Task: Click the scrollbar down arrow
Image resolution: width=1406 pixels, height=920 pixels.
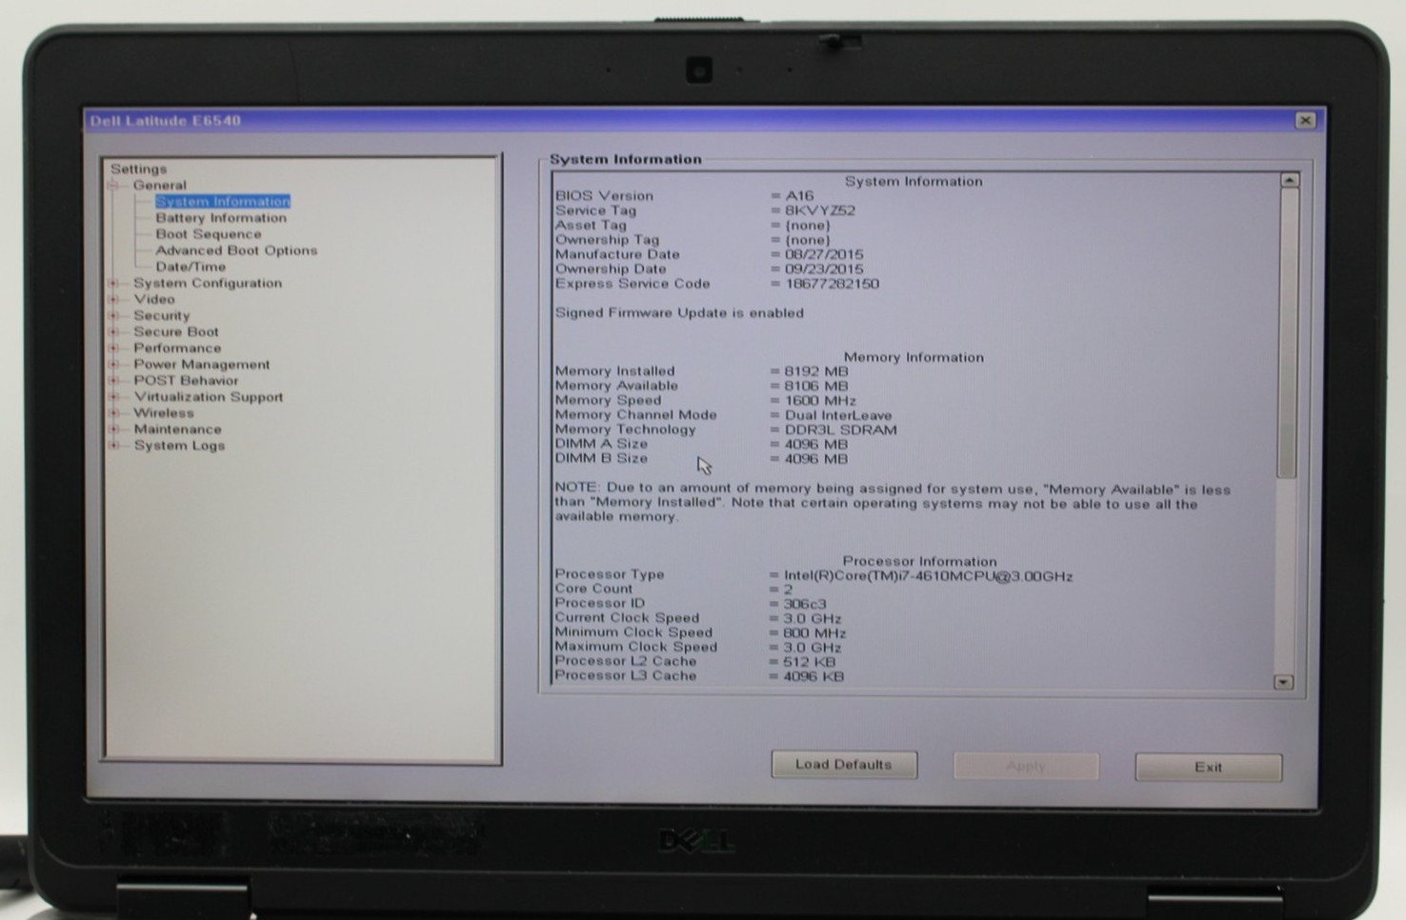Action: (1284, 682)
